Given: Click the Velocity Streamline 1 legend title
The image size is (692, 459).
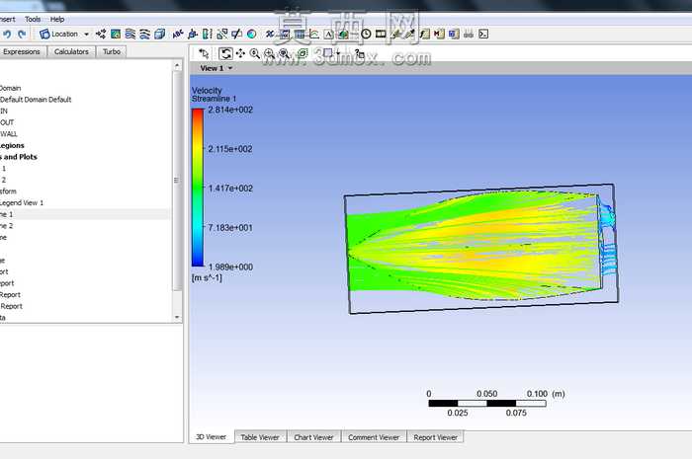Looking at the screenshot, I should 215,94.
